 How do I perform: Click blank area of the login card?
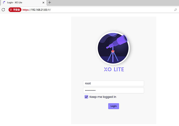[x=114, y=116]
